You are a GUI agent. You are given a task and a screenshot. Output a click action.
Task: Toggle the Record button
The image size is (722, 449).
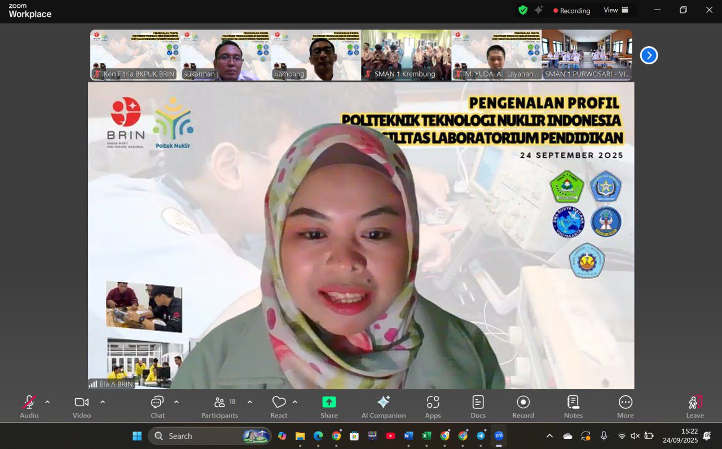pos(523,407)
